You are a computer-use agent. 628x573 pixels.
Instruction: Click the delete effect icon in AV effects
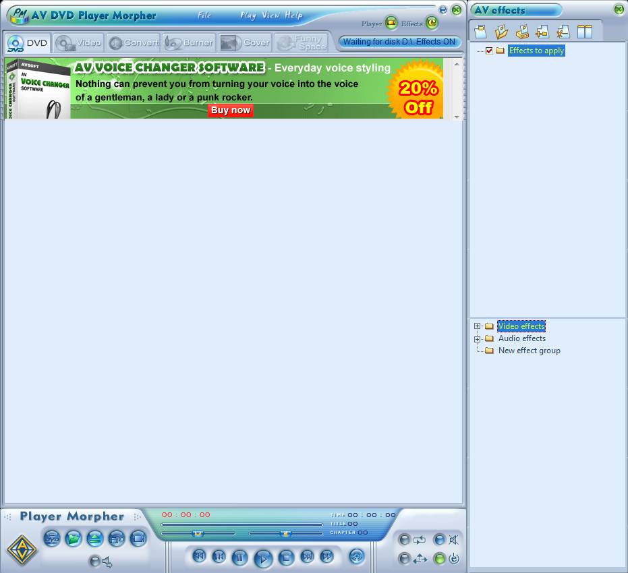[x=563, y=31]
